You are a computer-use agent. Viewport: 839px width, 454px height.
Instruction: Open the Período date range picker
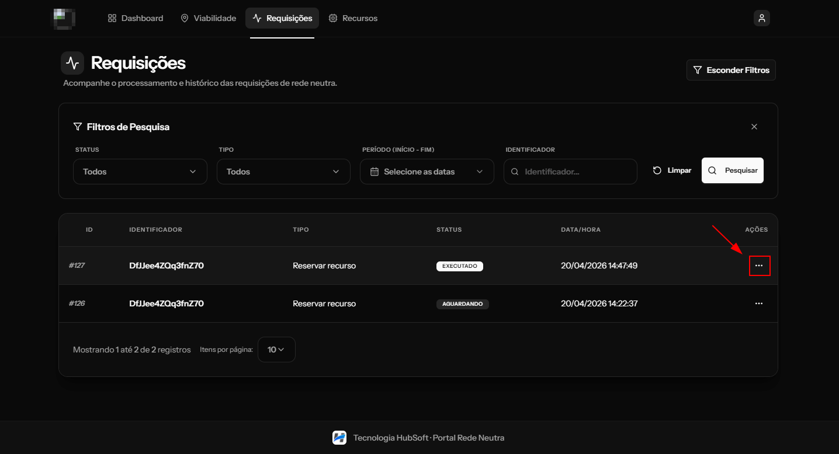pos(427,172)
